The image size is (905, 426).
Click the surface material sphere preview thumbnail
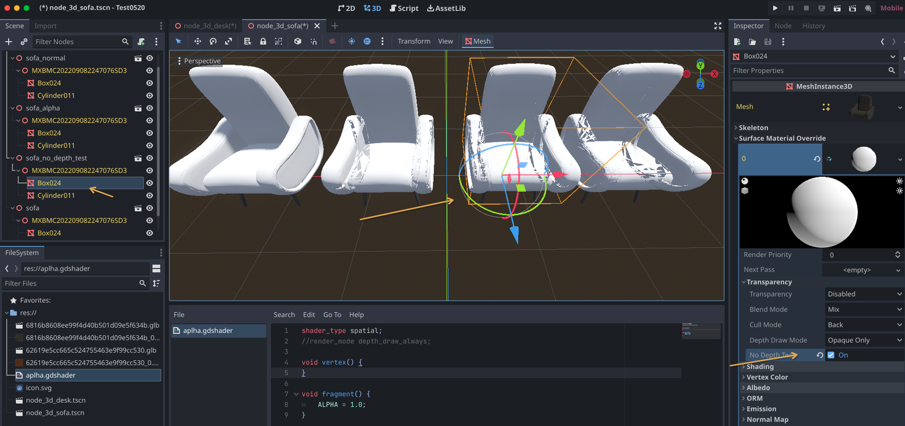pyautogui.click(x=864, y=159)
